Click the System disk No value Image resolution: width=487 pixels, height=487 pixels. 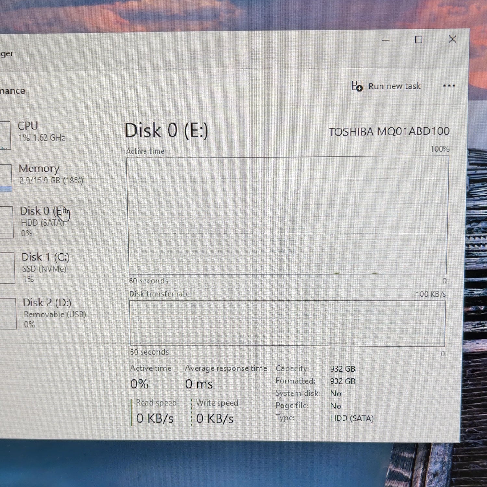(x=335, y=393)
